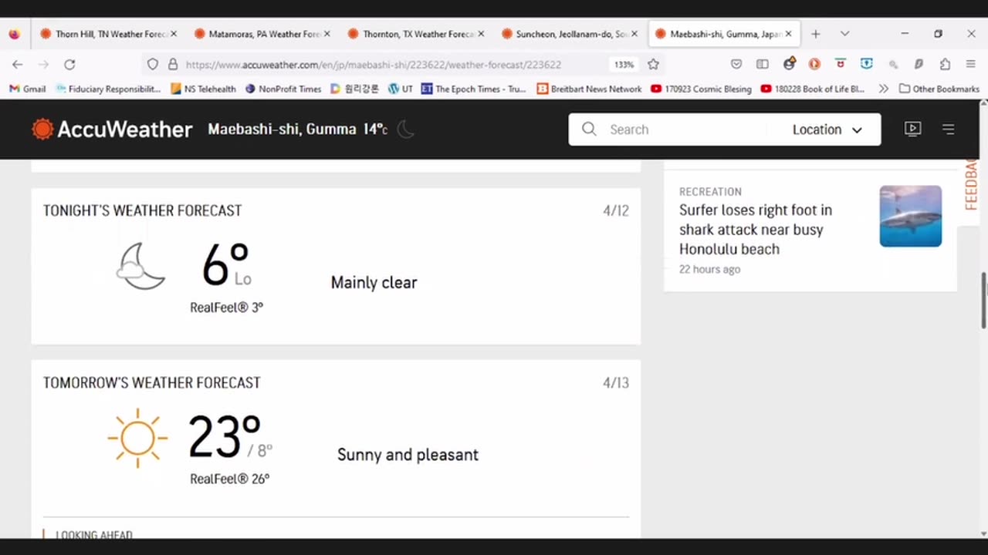The height and width of the screenshot is (555, 988).
Task: Click the AccuWeather sun logo
Action: [x=42, y=129]
